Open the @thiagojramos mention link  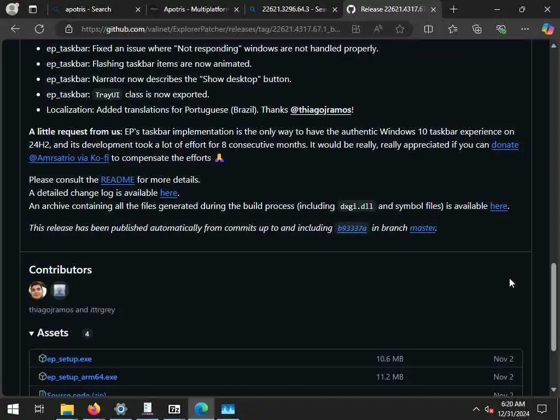320,109
